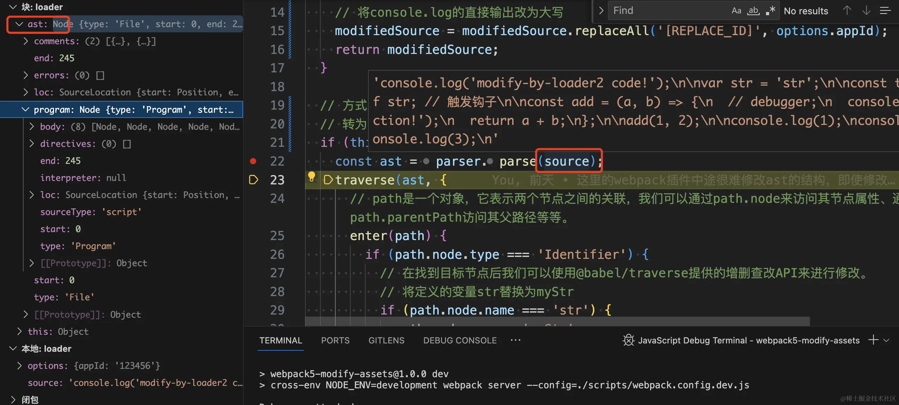Show more panel tabs ellipsis
The width and height of the screenshot is (899, 405).
[515, 340]
